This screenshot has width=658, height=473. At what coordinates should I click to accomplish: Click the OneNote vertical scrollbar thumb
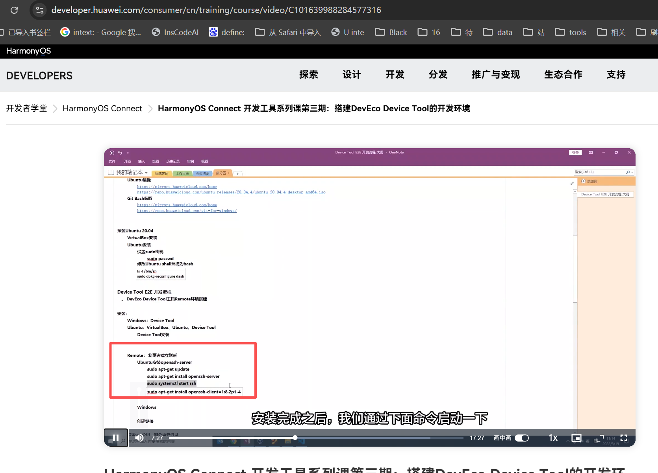pos(575,269)
